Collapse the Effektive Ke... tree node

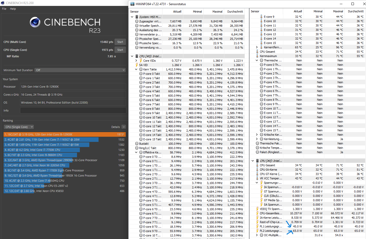[x=136, y=152]
